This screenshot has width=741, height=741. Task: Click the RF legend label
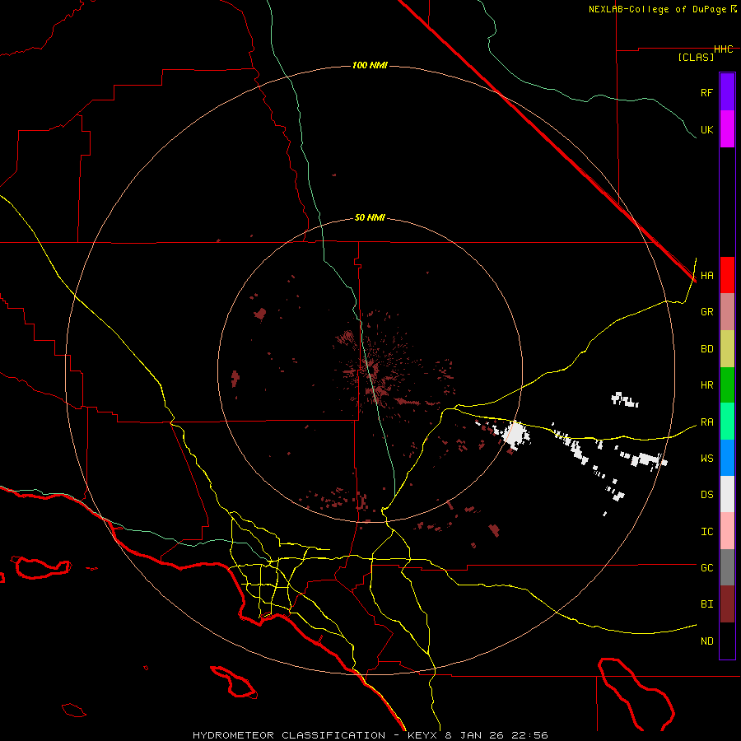[706, 92]
